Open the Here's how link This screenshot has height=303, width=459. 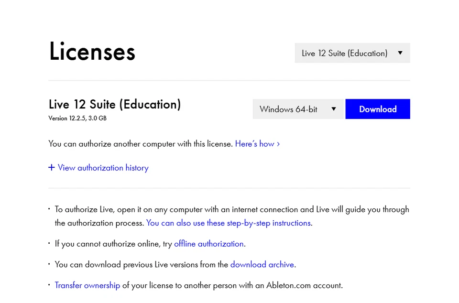pyautogui.click(x=255, y=144)
